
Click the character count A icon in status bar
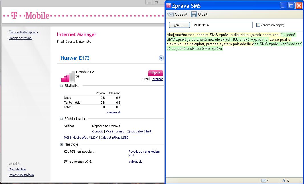point(284,181)
